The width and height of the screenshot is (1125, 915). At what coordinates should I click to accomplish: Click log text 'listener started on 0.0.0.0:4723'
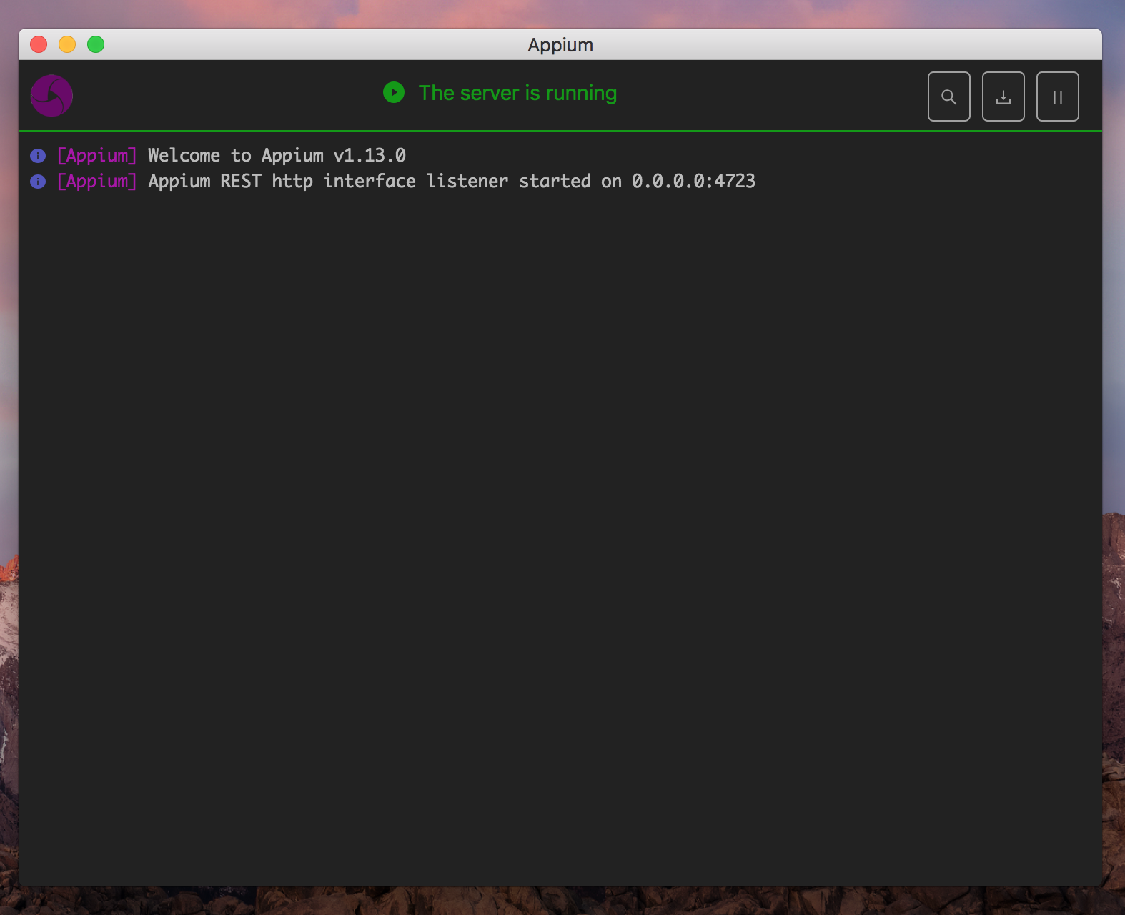click(591, 181)
